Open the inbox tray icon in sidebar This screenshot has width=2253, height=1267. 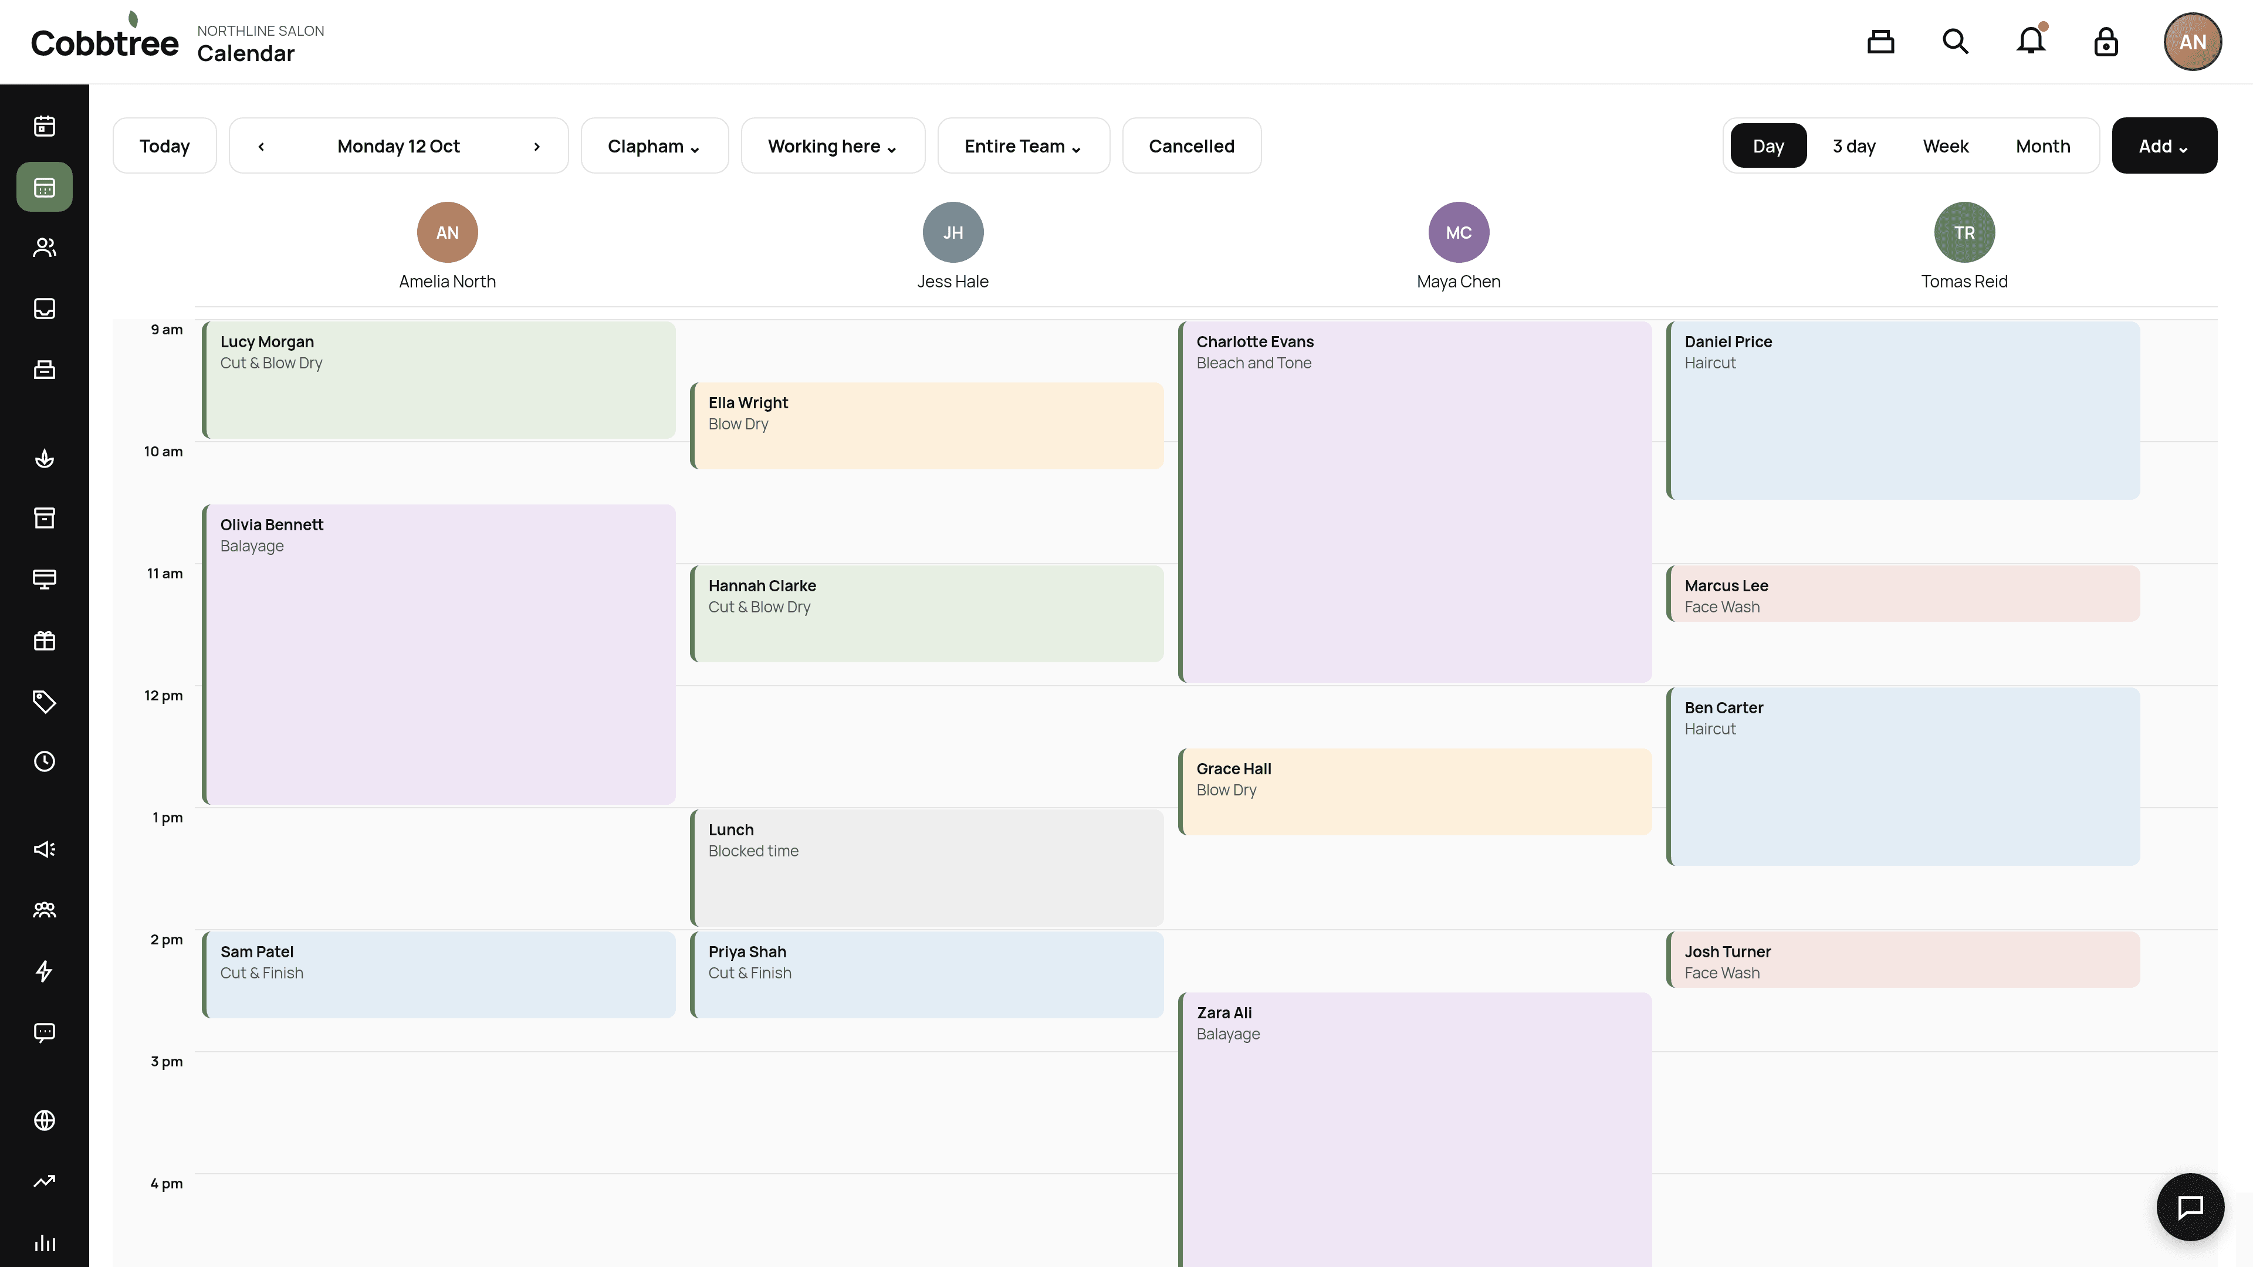45,309
